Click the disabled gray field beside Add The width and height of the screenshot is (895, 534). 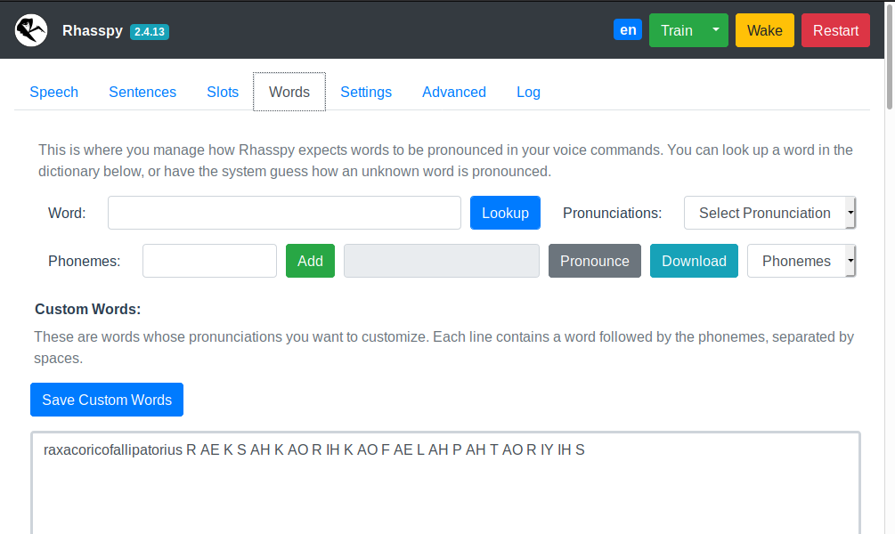coord(441,261)
